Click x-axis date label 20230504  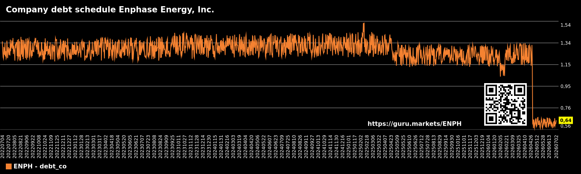[x=118, y=147]
